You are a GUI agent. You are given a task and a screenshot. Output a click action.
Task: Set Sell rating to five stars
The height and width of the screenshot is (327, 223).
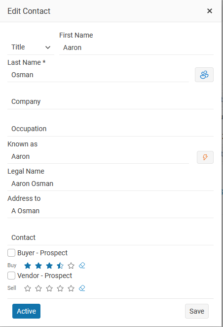pyautogui.click(x=71, y=288)
